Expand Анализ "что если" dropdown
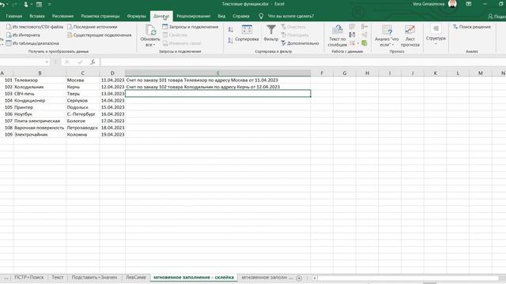The image size is (506, 284). click(x=393, y=45)
